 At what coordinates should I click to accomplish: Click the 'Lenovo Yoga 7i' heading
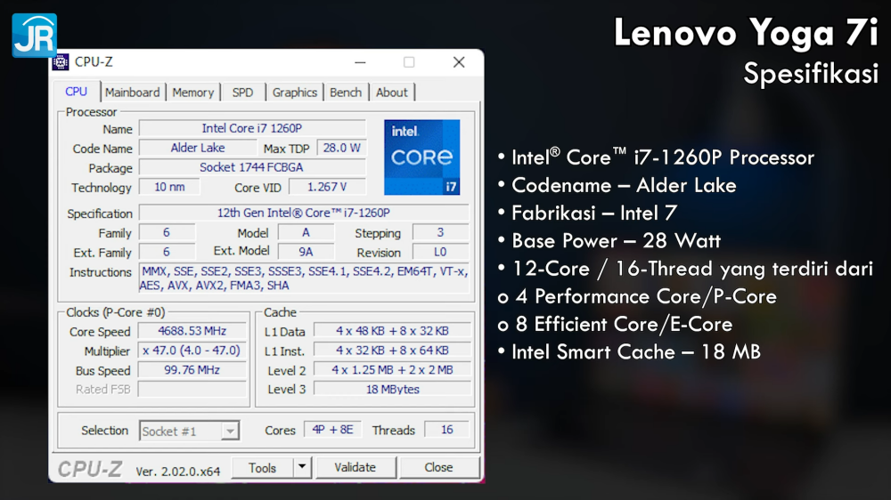click(x=746, y=32)
